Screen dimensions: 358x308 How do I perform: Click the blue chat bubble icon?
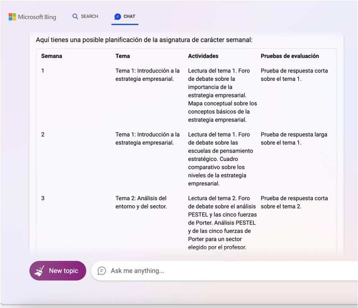tap(117, 16)
